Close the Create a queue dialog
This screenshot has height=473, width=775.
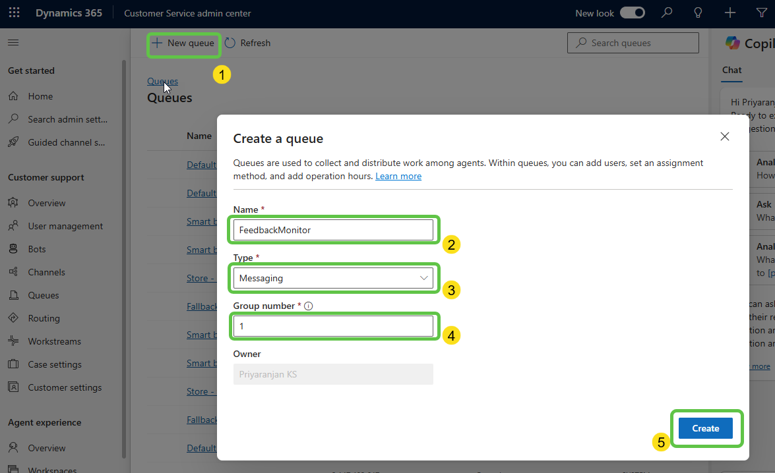click(x=724, y=136)
